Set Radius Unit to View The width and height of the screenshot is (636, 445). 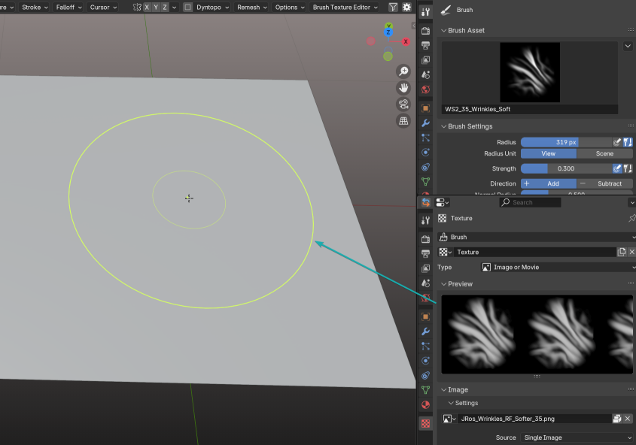pyautogui.click(x=549, y=153)
